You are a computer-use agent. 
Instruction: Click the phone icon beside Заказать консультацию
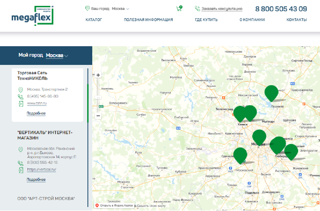197,9
